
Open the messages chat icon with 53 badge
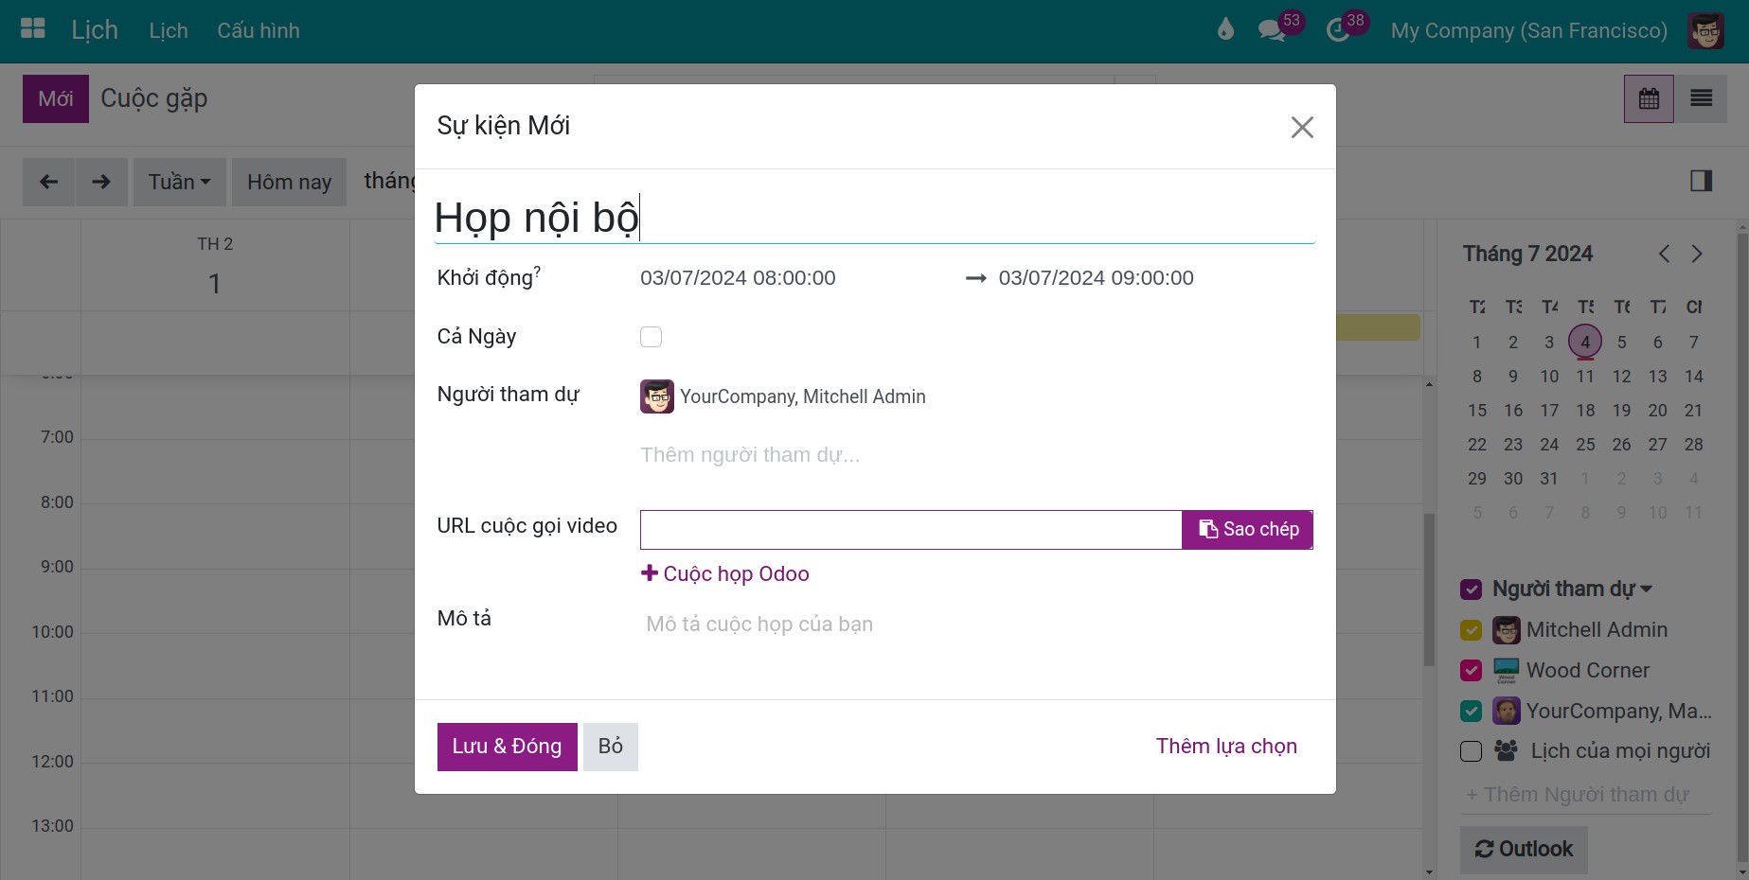coord(1272,30)
